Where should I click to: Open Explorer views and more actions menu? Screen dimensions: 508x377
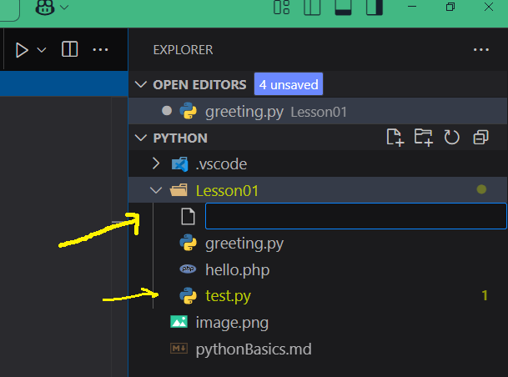click(x=480, y=50)
